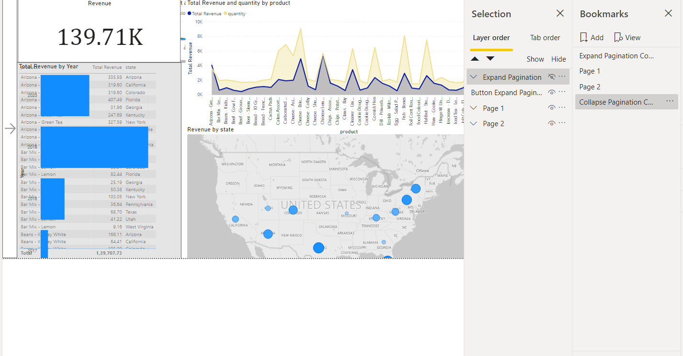Click Hide all layers button
This screenshot has height=356, width=683.
(x=559, y=59)
